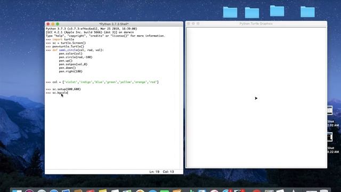Open the third desktop folder from left

coord(277,11)
